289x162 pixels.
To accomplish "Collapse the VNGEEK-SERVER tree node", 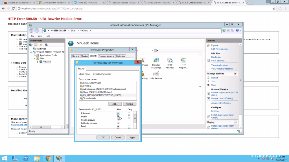I will coord(31,52).
